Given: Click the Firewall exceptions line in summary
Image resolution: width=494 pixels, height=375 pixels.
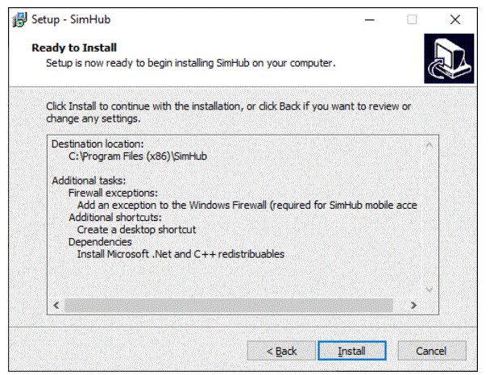Looking at the screenshot, I should point(113,193).
